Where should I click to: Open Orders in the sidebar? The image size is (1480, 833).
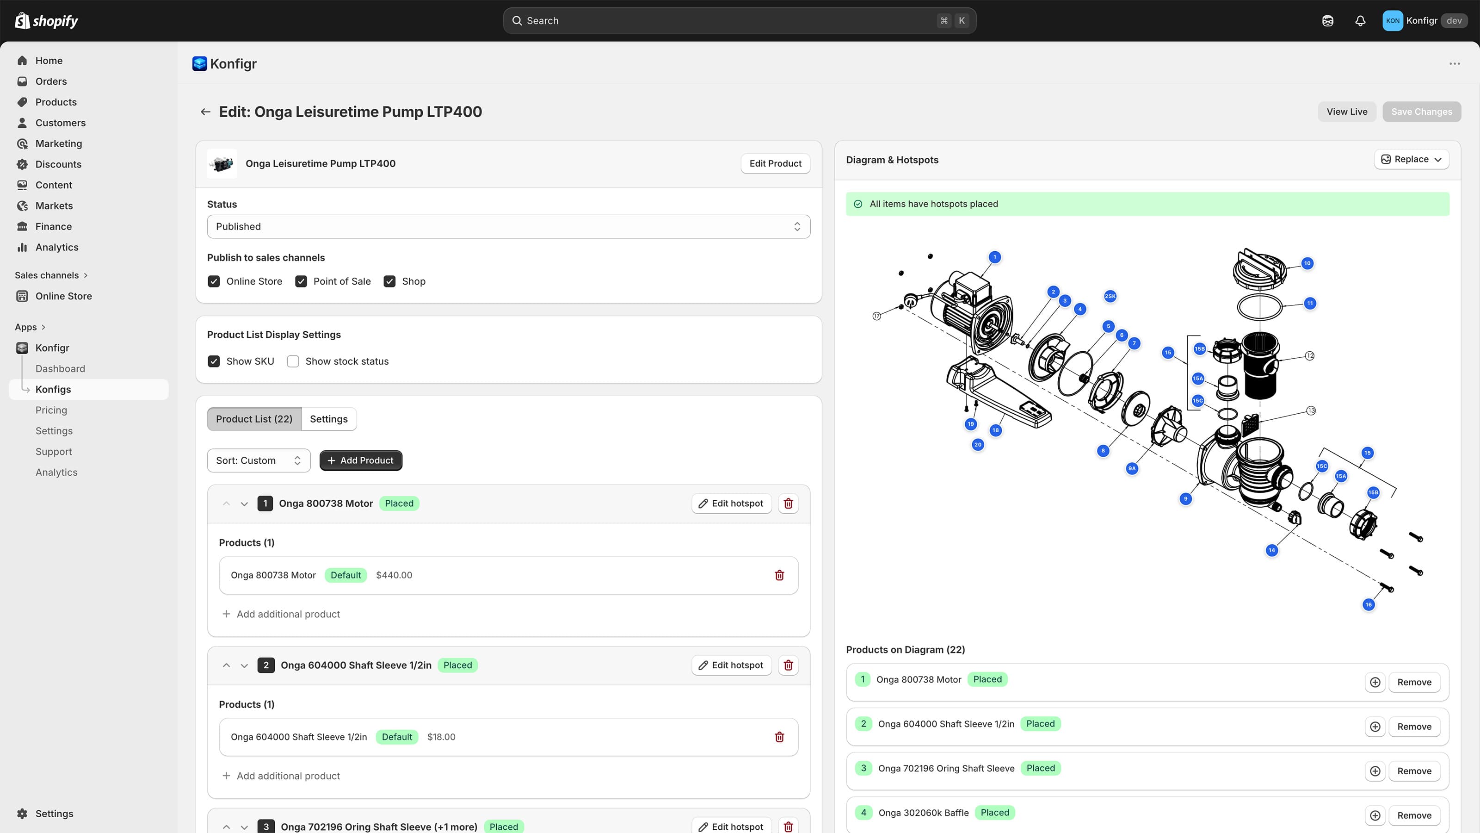click(x=50, y=81)
